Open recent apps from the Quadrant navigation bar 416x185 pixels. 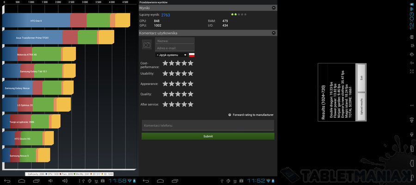37,181
